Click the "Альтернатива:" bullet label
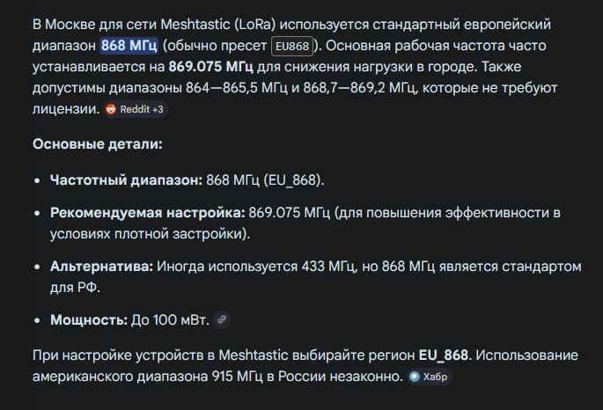This screenshot has width=603, height=410. [101, 266]
